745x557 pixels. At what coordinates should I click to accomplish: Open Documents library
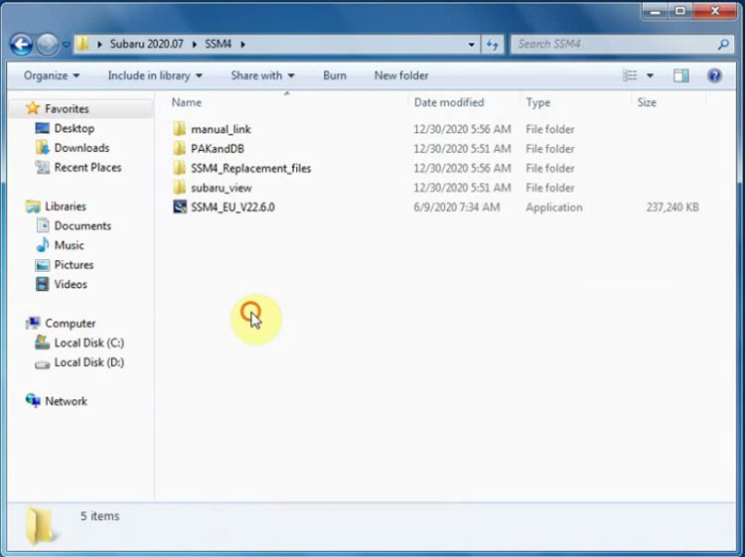point(82,225)
